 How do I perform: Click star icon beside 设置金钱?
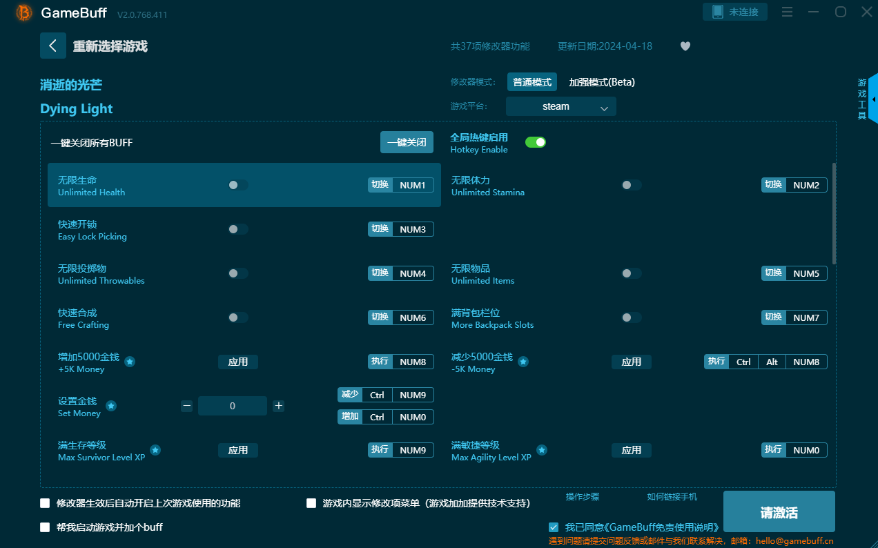click(x=111, y=406)
